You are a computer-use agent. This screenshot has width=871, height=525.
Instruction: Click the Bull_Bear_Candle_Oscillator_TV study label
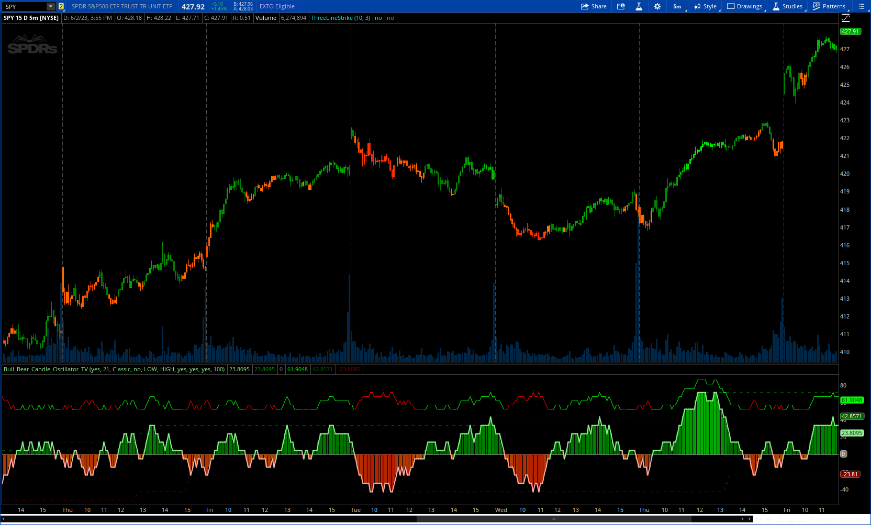[114, 369]
